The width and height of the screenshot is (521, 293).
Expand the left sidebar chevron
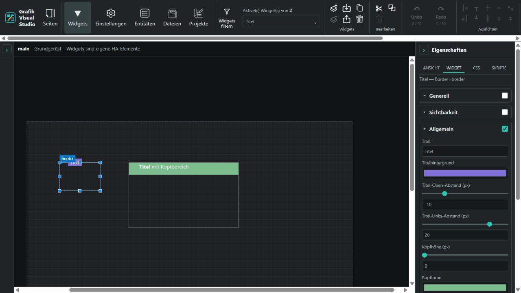pyautogui.click(x=7, y=50)
